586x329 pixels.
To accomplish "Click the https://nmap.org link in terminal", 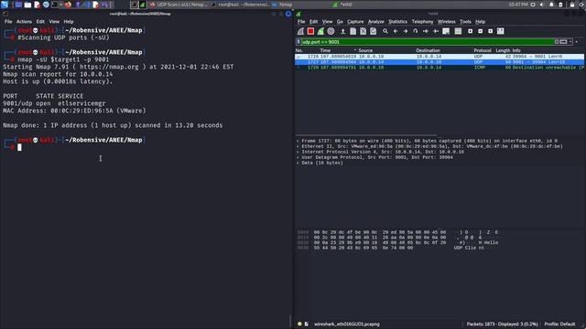I will click(x=109, y=67).
